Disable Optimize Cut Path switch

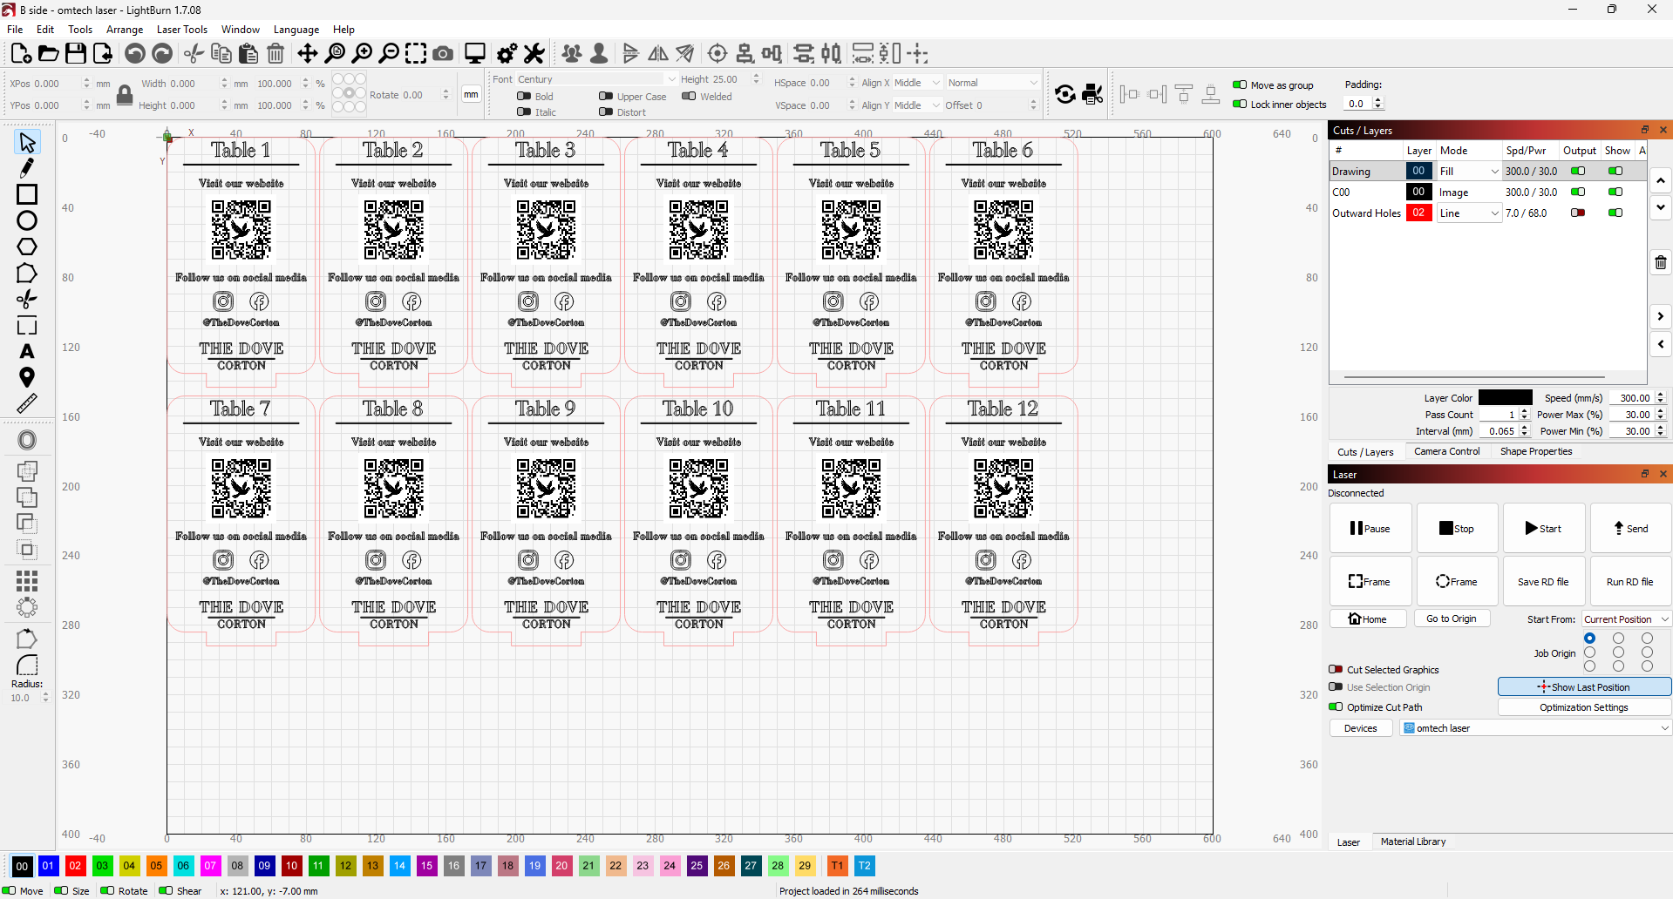tap(1336, 707)
